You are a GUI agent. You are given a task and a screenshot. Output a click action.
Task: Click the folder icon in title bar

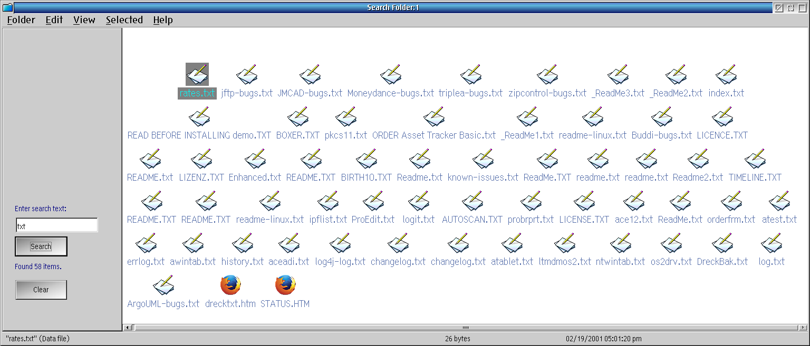(x=7, y=7)
